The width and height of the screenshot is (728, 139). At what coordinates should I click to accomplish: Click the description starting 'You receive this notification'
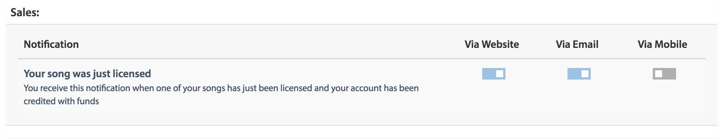coord(221,95)
